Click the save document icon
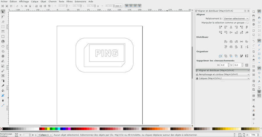This screenshot has height=137, width=262. [x=254, y=20]
